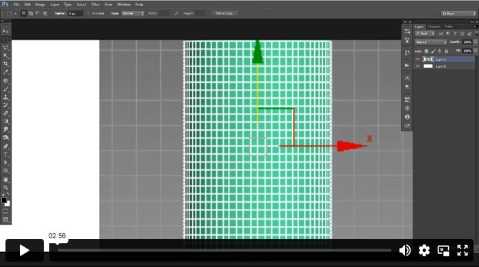Select the Hand tool
The width and height of the screenshot is (479, 267).
pyautogui.click(x=5, y=179)
